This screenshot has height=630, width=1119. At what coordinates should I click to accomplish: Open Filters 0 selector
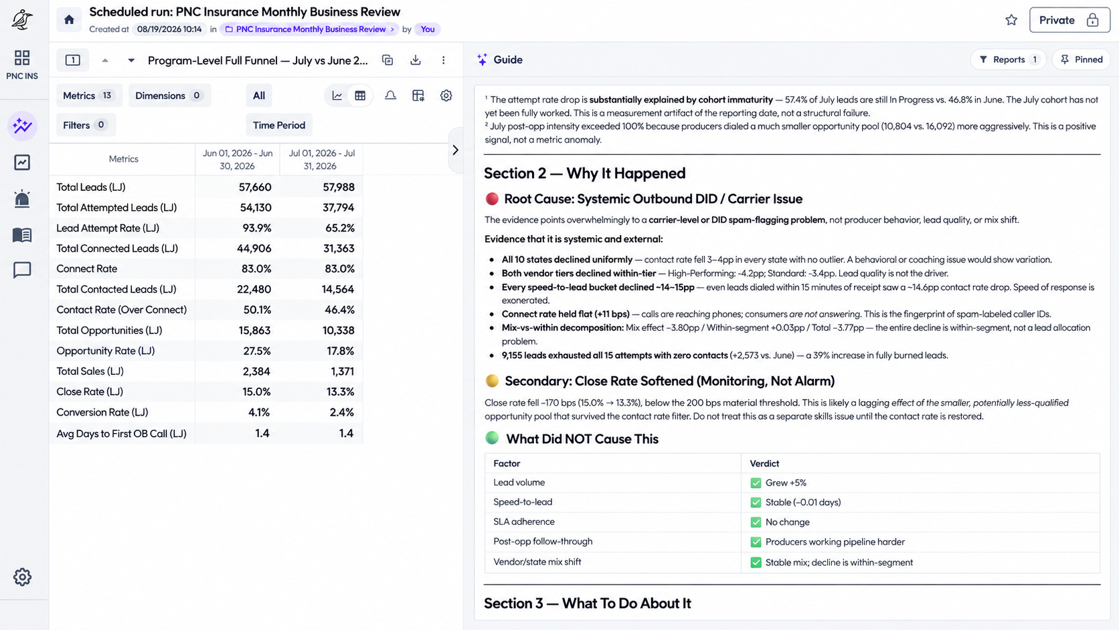coord(86,125)
